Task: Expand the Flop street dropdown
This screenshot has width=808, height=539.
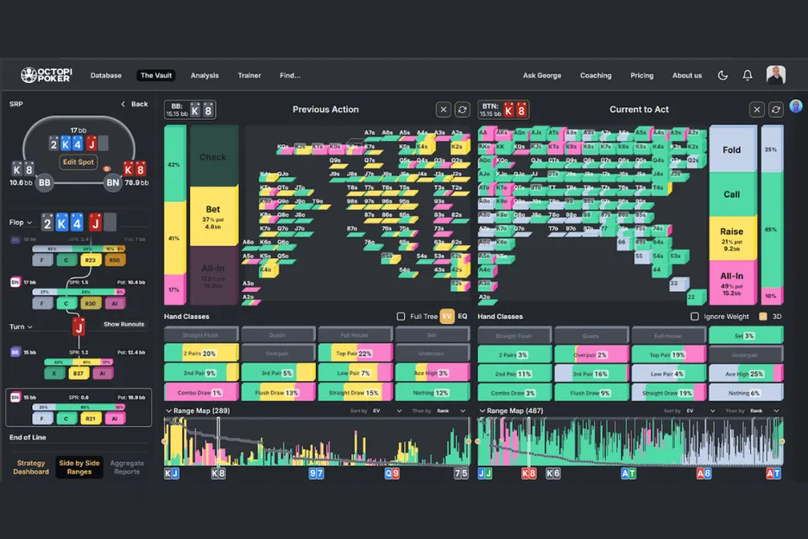Action: (21, 223)
